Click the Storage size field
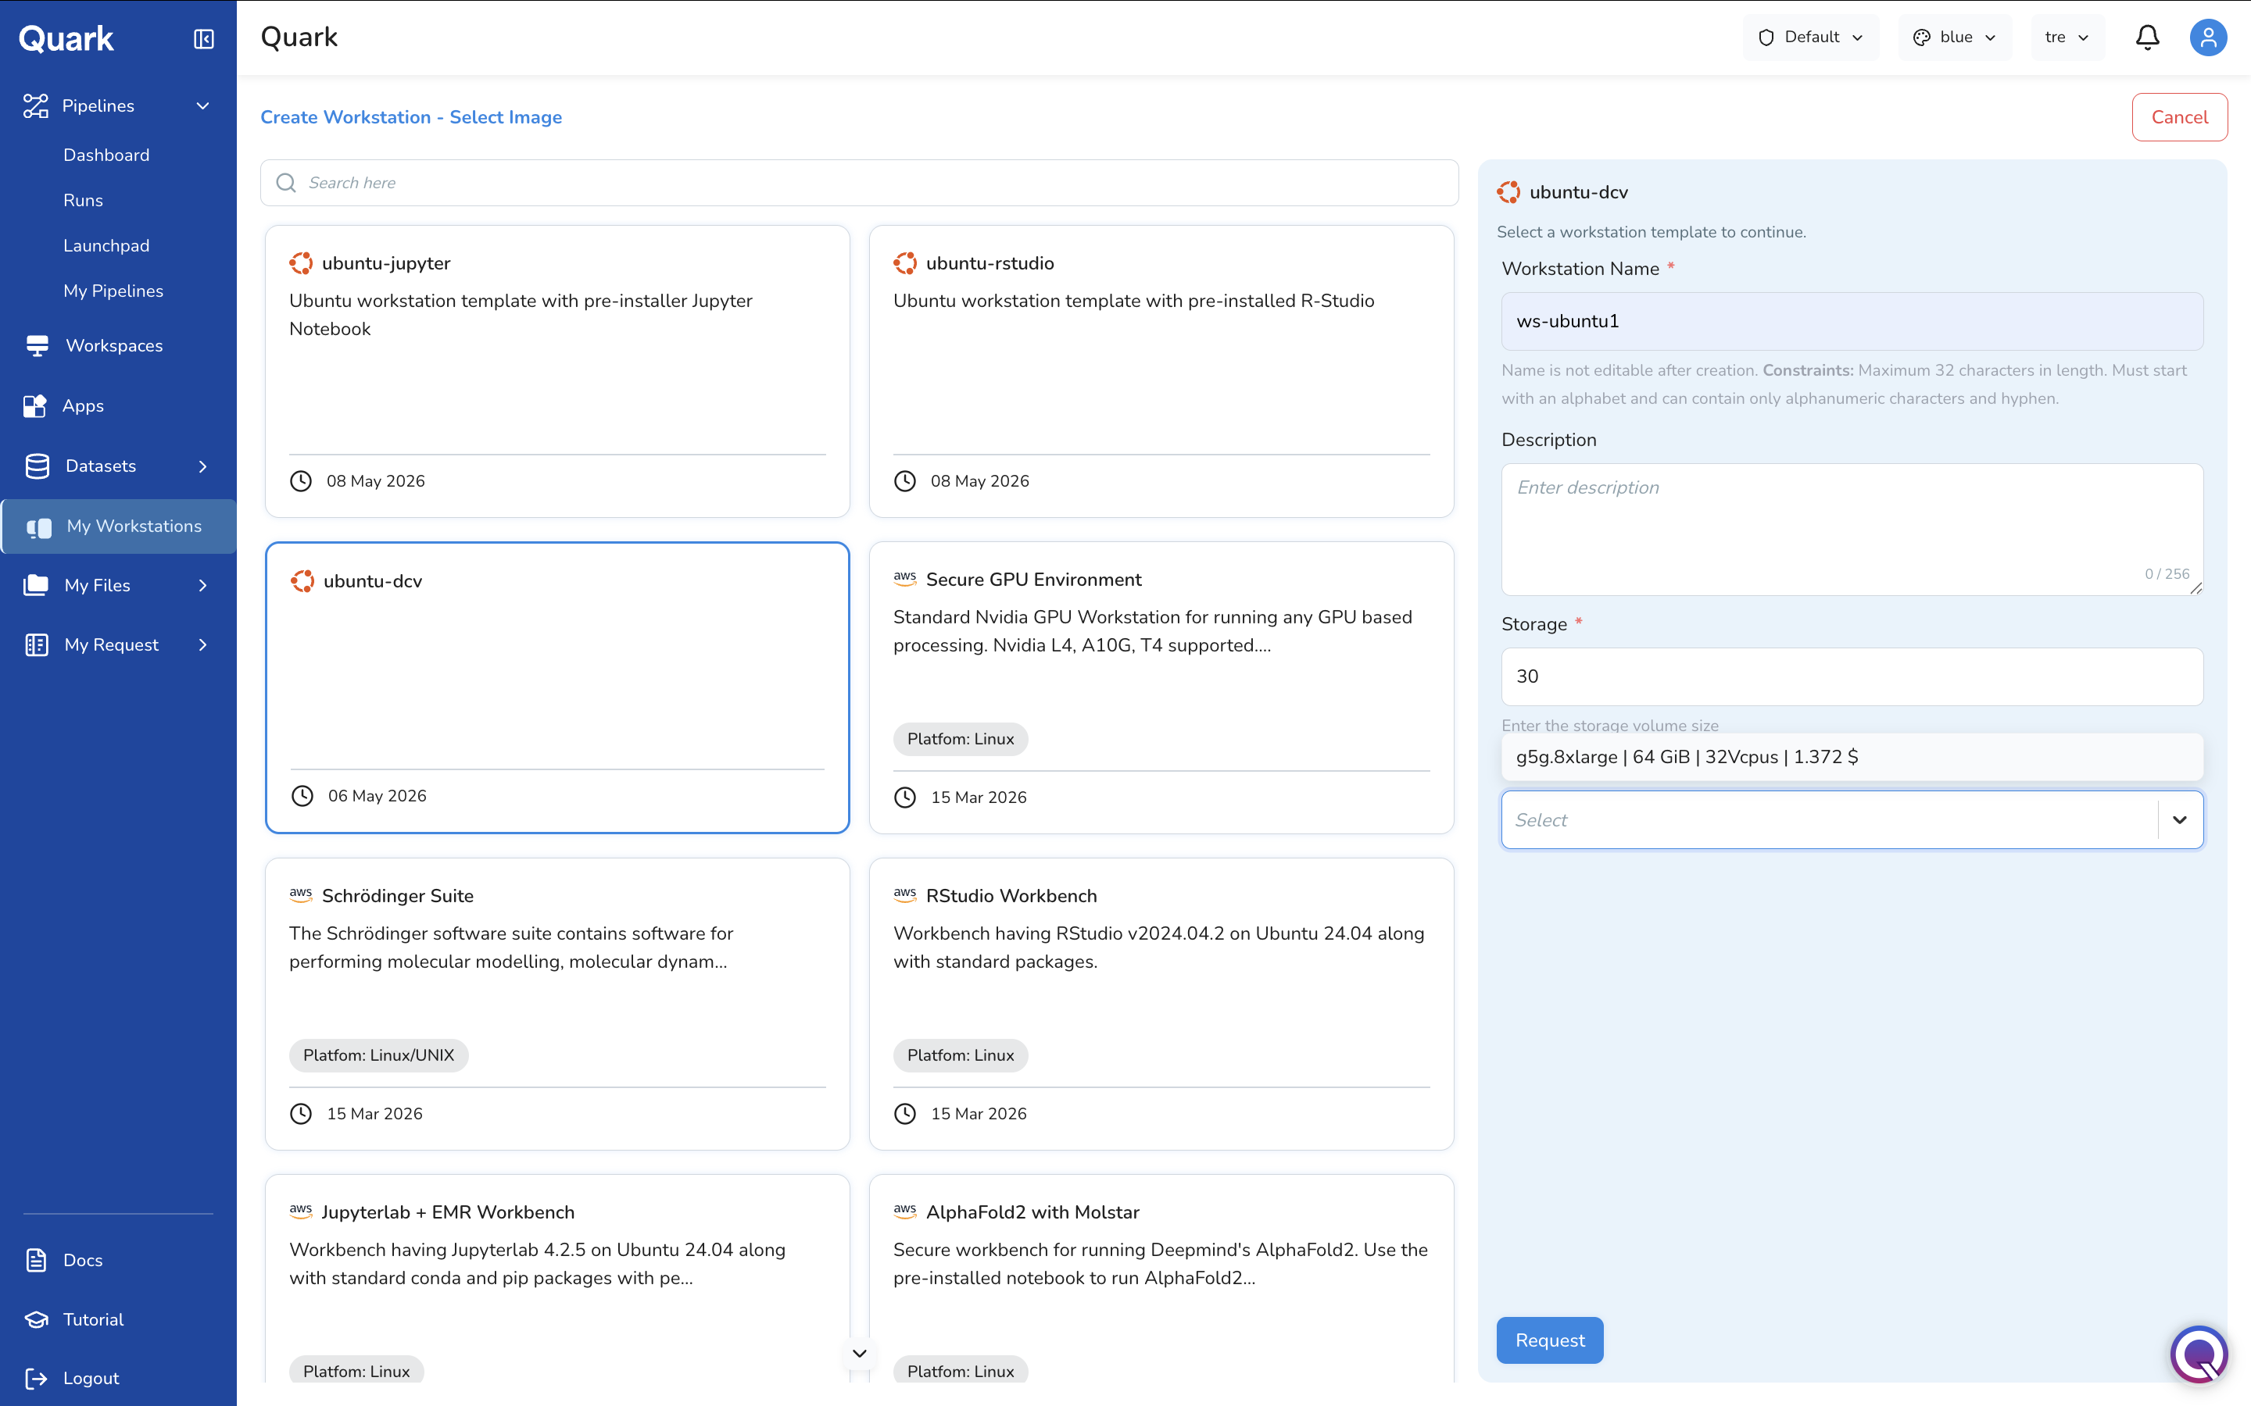This screenshot has height=1406, width=2251. [x=1851, y=676]
